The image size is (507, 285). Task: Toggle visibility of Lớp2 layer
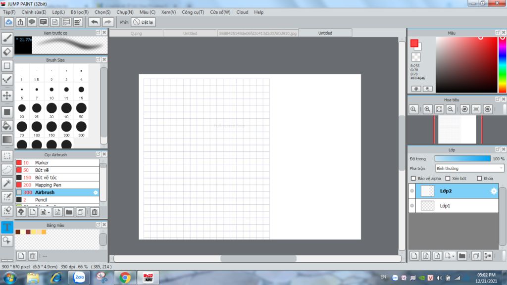tap(412, 191)
